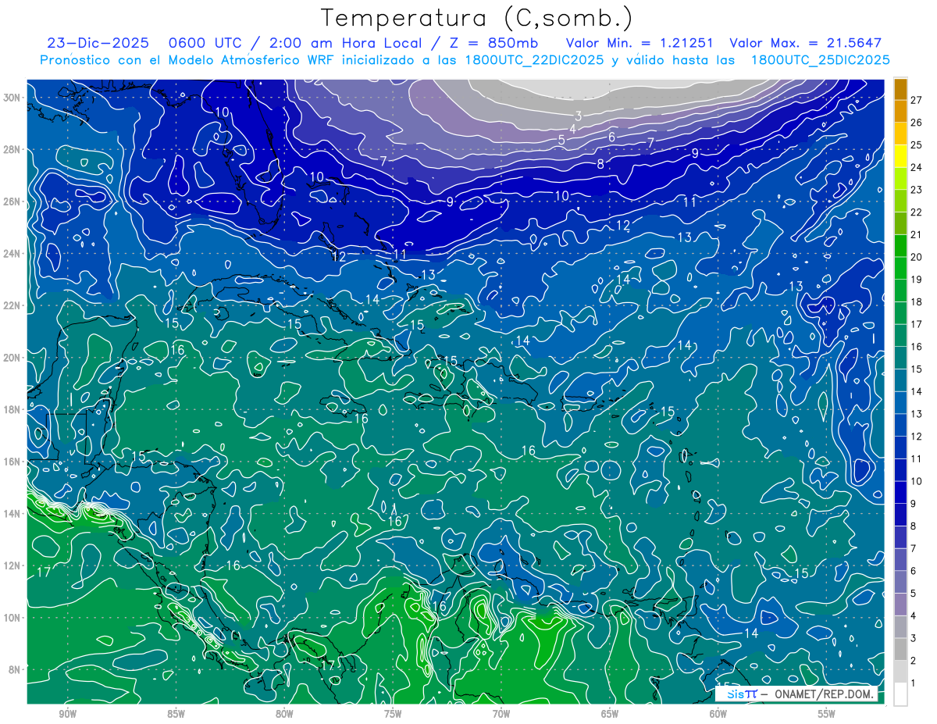Click the '8' contour label on the map
Image resolution: width=937 pixels, height=724 pixels.
600,164
